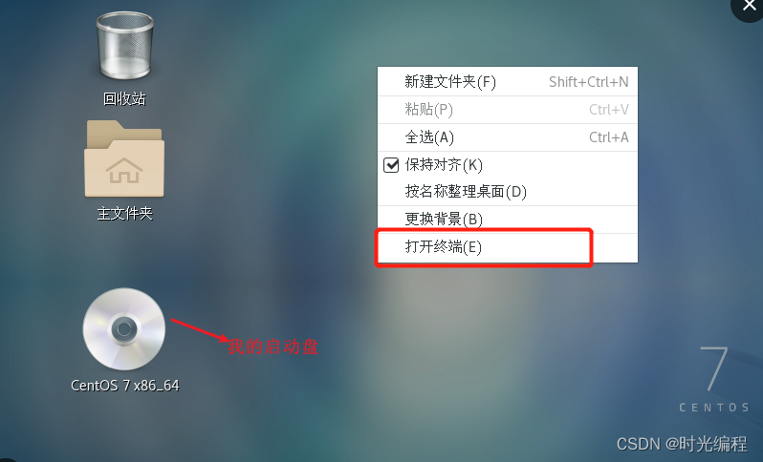
Task: Close the image viewer with the X button
Action: (749, 6)
